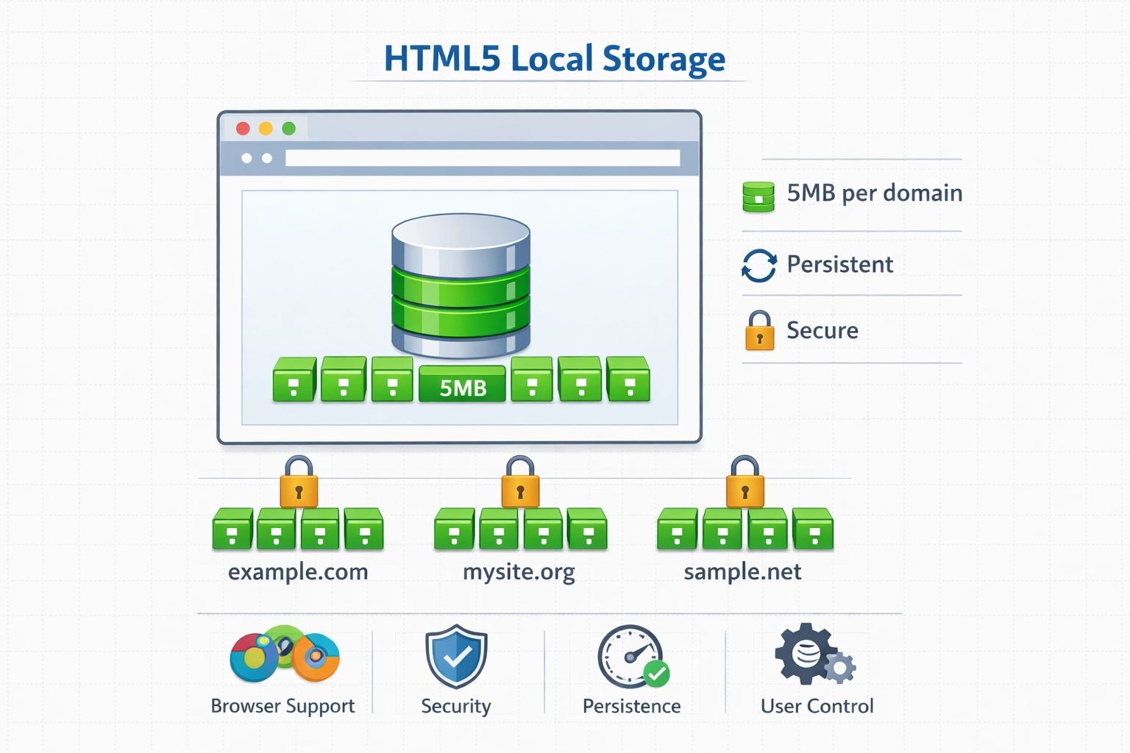This screenshot has height=753, width=1130.
Task: Click the 5MB per domain database icon
Action: [x=757, y=195]
